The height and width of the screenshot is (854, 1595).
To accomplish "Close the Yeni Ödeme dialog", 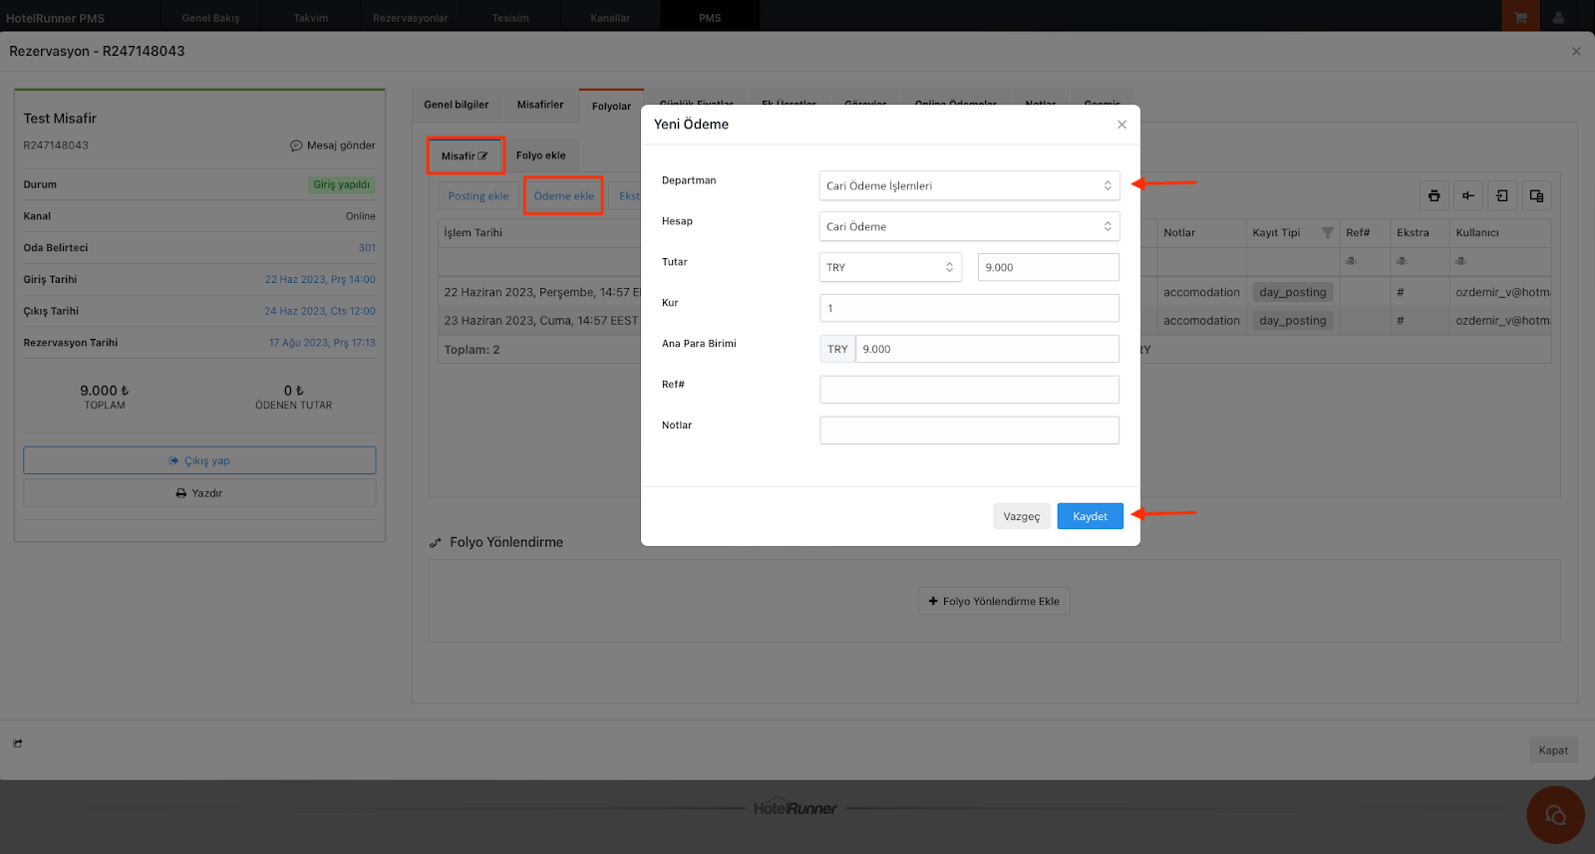I will click(1121, 125).
